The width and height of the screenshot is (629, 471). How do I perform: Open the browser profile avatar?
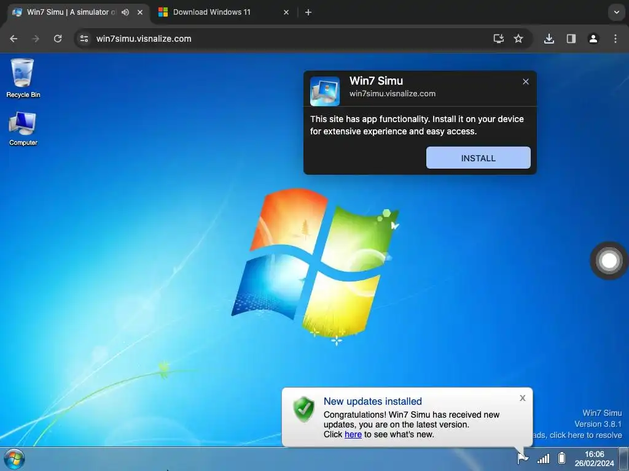point(593,39)
